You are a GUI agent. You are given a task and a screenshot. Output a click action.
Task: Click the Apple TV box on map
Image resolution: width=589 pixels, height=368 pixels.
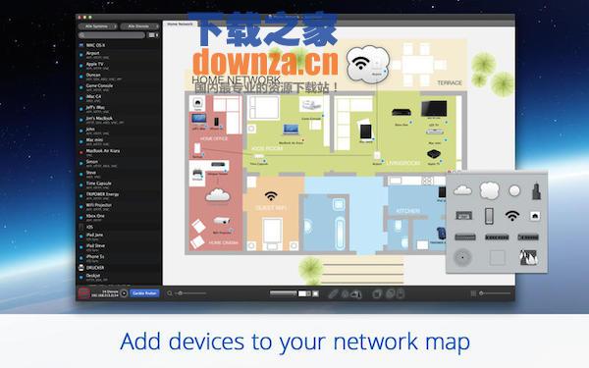434,154
